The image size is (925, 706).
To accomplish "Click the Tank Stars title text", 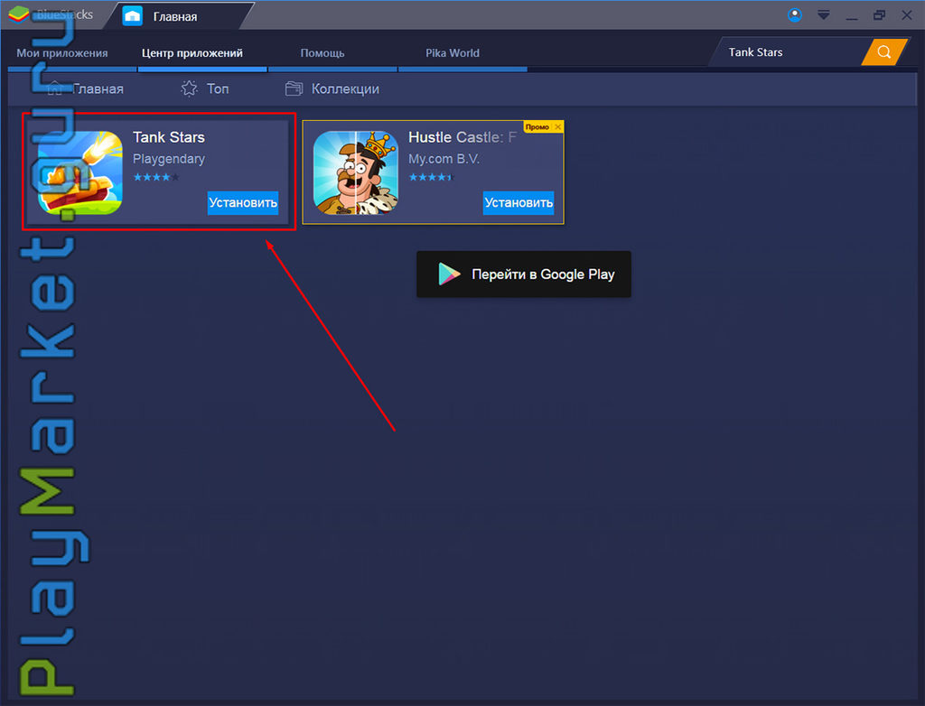I will click(169, 137).
